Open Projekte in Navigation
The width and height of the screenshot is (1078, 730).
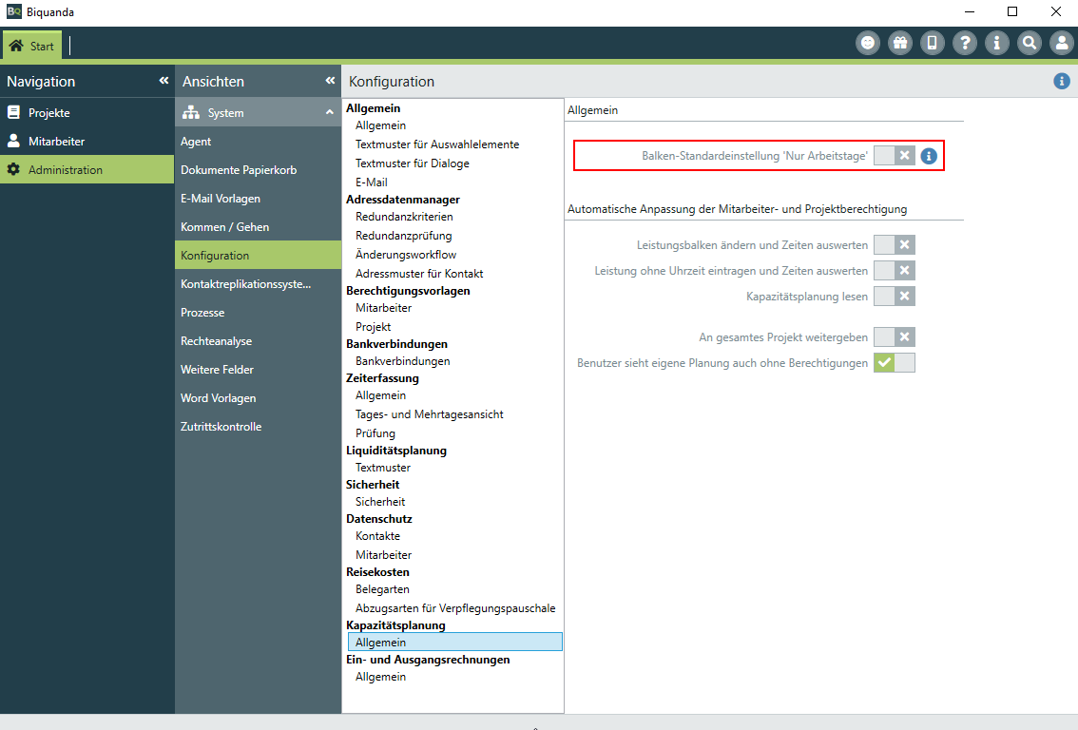(49, 113)
